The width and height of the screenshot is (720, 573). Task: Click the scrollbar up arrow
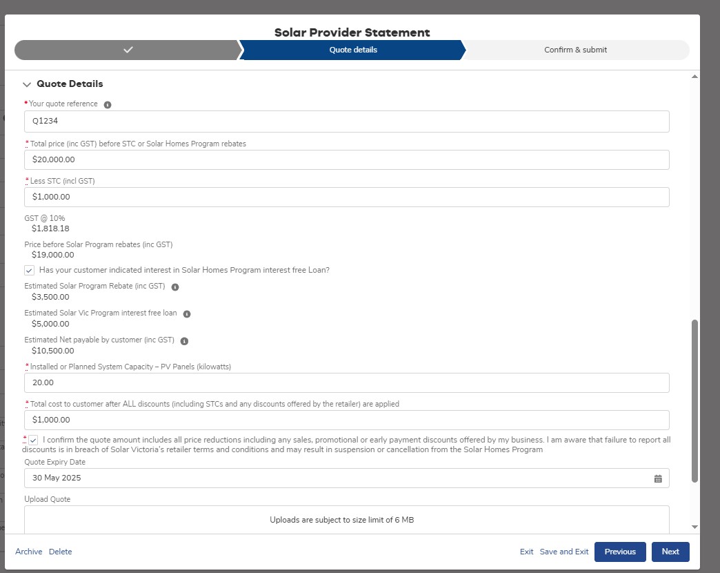point(694,77)
